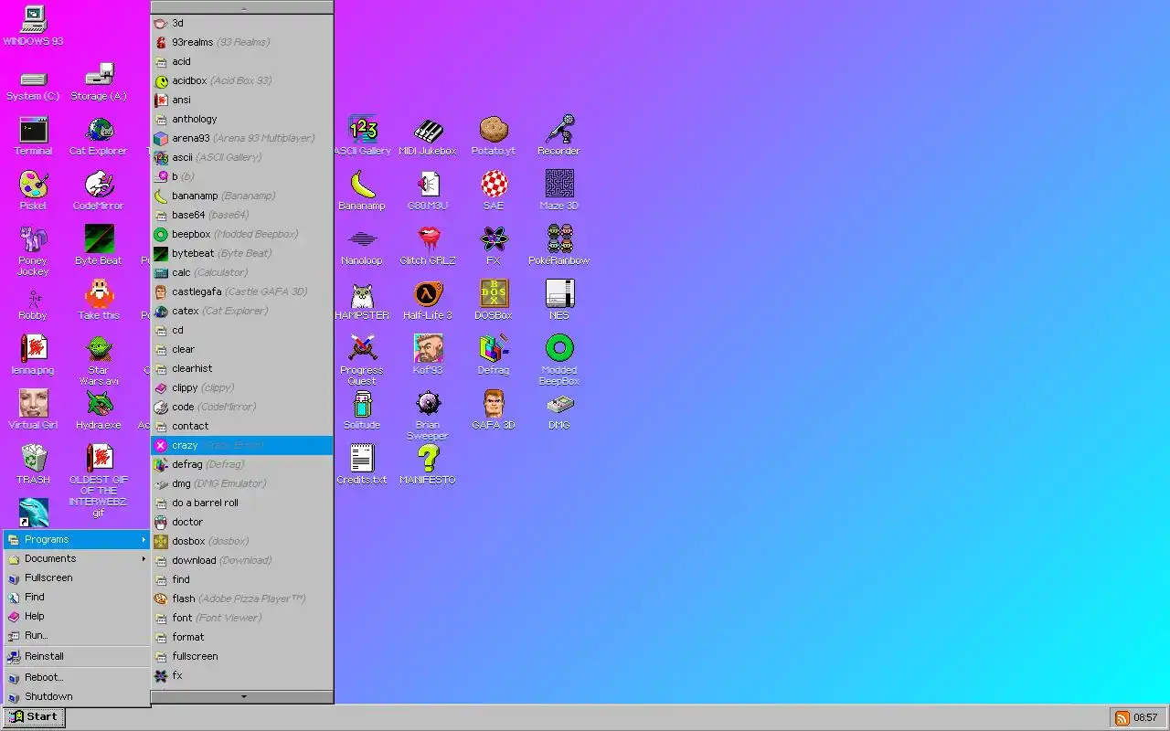Launch the Half-Life 3 icon
The image size is (1170, 731).
(x=428, y=301)
